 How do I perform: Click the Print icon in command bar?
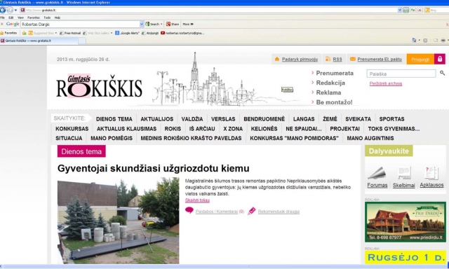click(x=443, y=41)
